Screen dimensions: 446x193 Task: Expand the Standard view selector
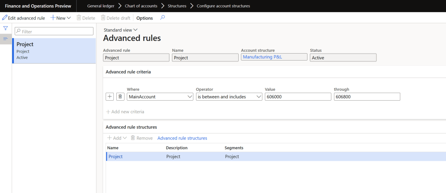pyautogui.click(x=120, y=30)
